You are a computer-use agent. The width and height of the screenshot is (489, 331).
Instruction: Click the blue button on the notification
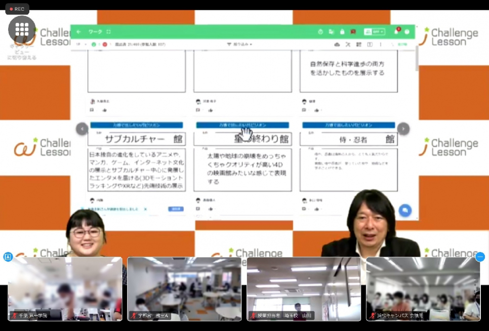[176, 209]
